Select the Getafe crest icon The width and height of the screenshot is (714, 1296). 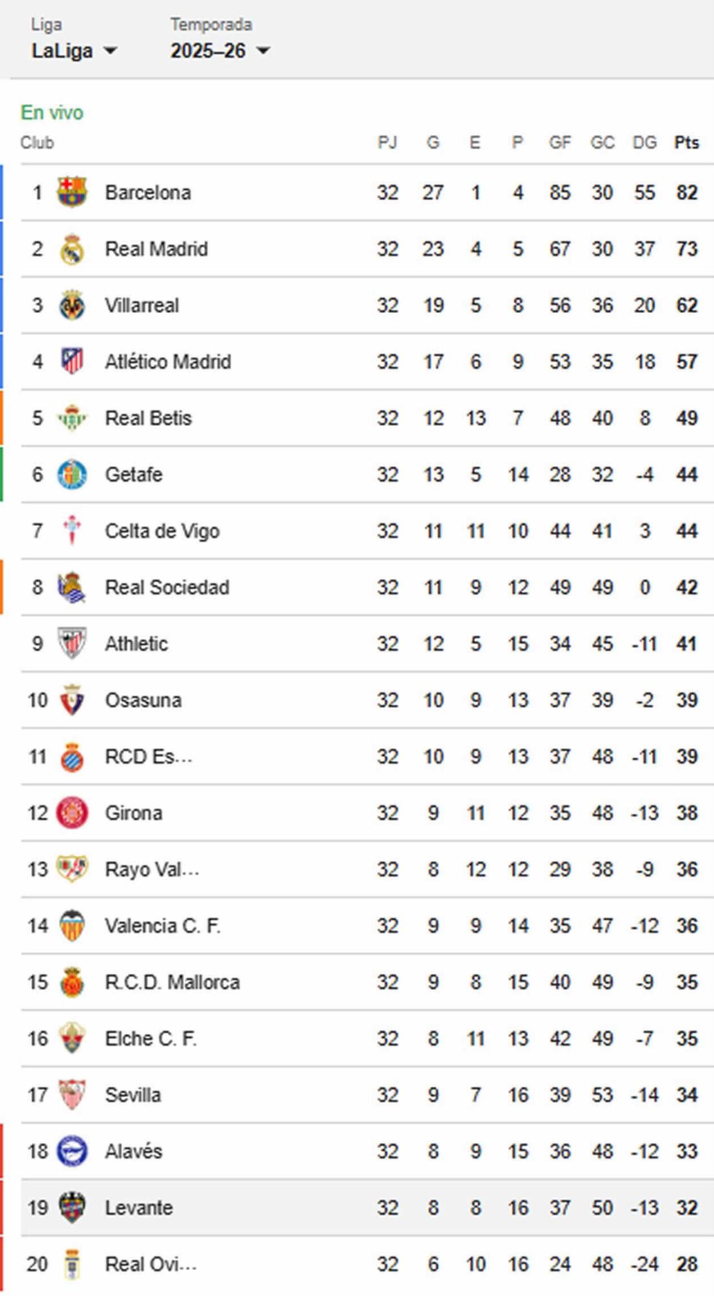(x=71, y=474)
